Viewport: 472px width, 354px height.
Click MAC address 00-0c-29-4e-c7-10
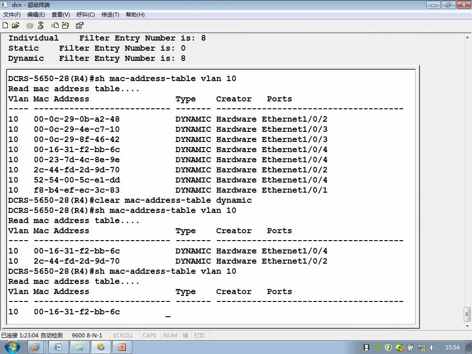pos(77,130)
